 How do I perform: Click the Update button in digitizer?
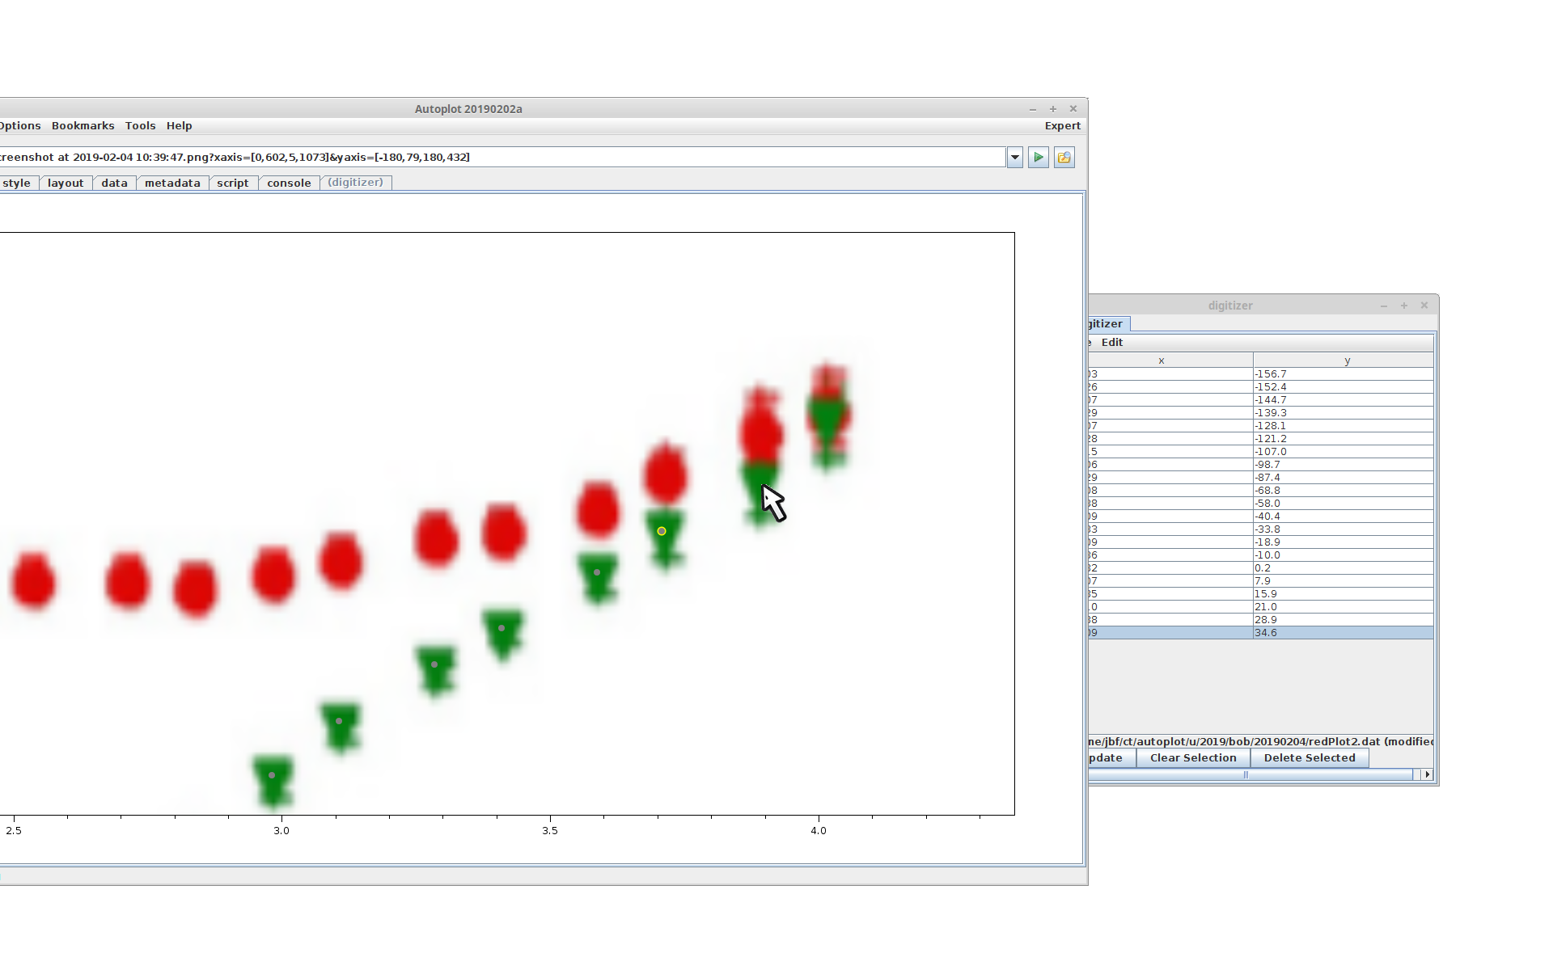pos(1111,758)
